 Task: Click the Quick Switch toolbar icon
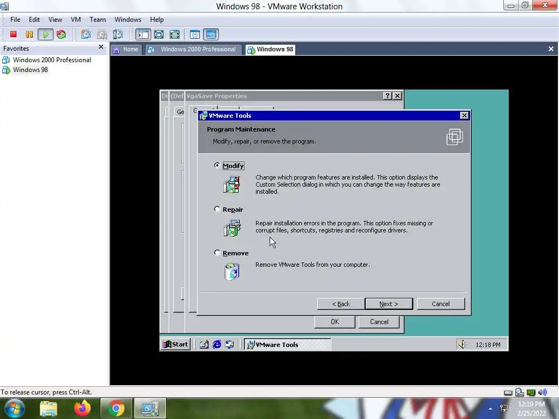point(175,34)
